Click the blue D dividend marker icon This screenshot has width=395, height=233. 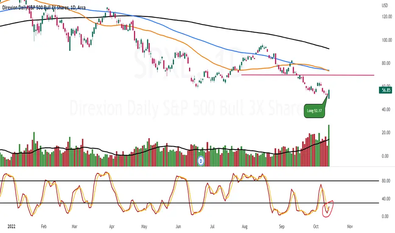click(x=201, y=161)
